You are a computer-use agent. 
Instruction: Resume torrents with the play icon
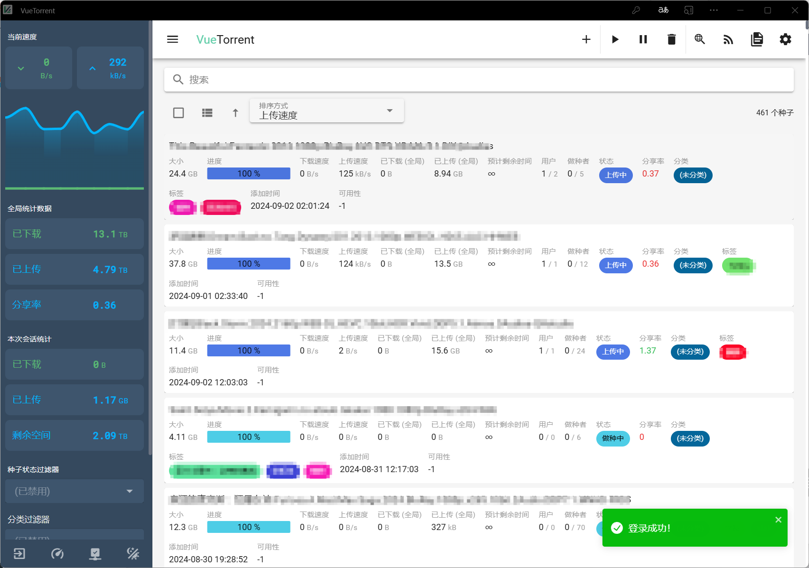click(x=615, y=39)
